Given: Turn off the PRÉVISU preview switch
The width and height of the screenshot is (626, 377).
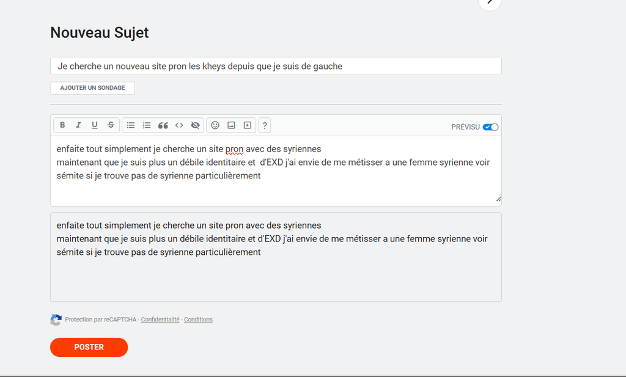Looking at the screenshot, I should click(x=490, y=127).
